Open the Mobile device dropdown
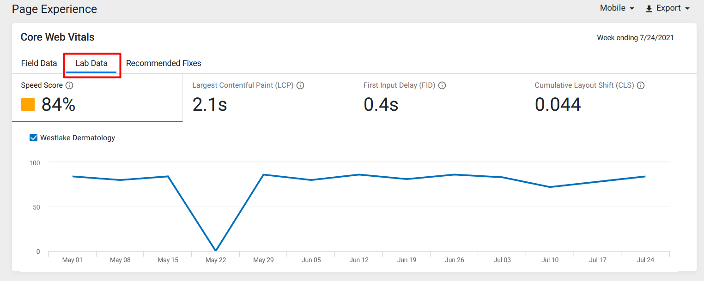Image resolution: width=704 pixels, height=281 pixels. (x=617, y=8)
